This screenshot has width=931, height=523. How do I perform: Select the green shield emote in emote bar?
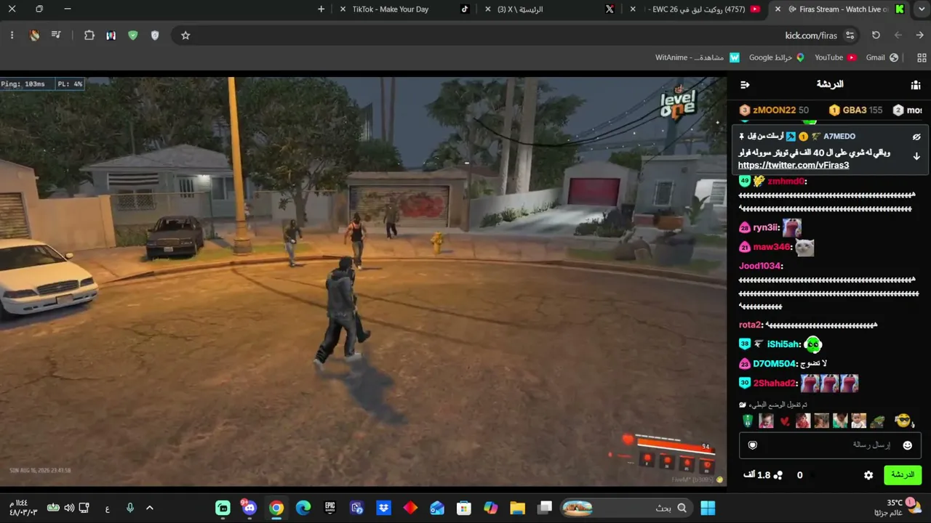[x=748, y=421]
